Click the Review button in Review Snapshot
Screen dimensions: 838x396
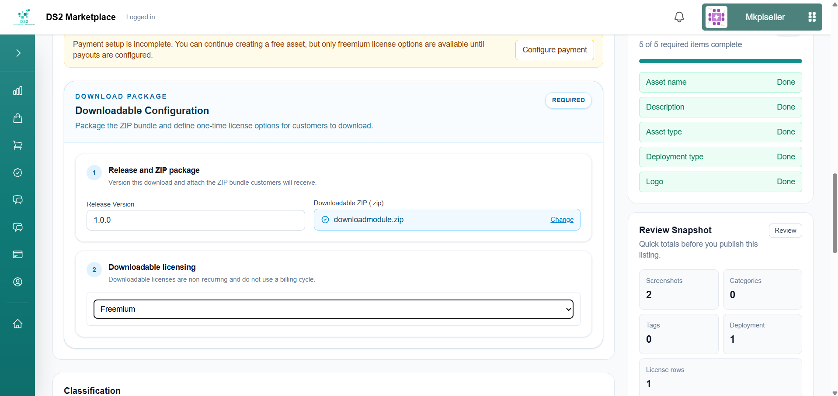(785, 231)
